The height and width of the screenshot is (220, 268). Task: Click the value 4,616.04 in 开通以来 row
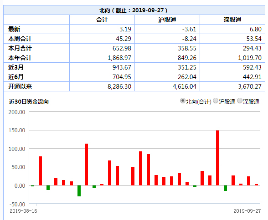click(x=185, y=86)
